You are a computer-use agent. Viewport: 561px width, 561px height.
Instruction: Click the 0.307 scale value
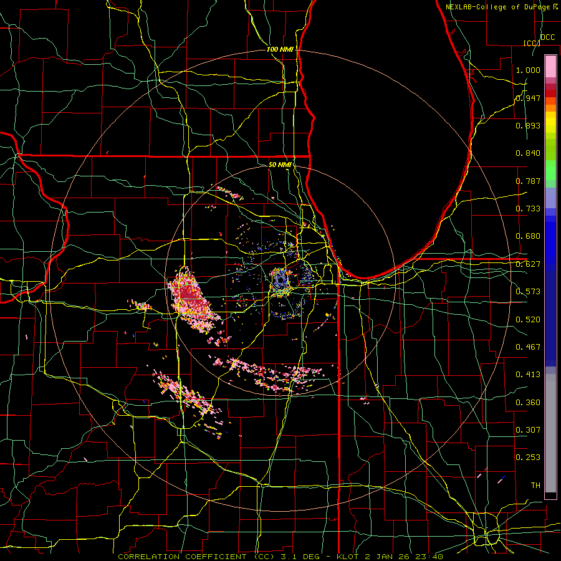click(x=528, y=430)
